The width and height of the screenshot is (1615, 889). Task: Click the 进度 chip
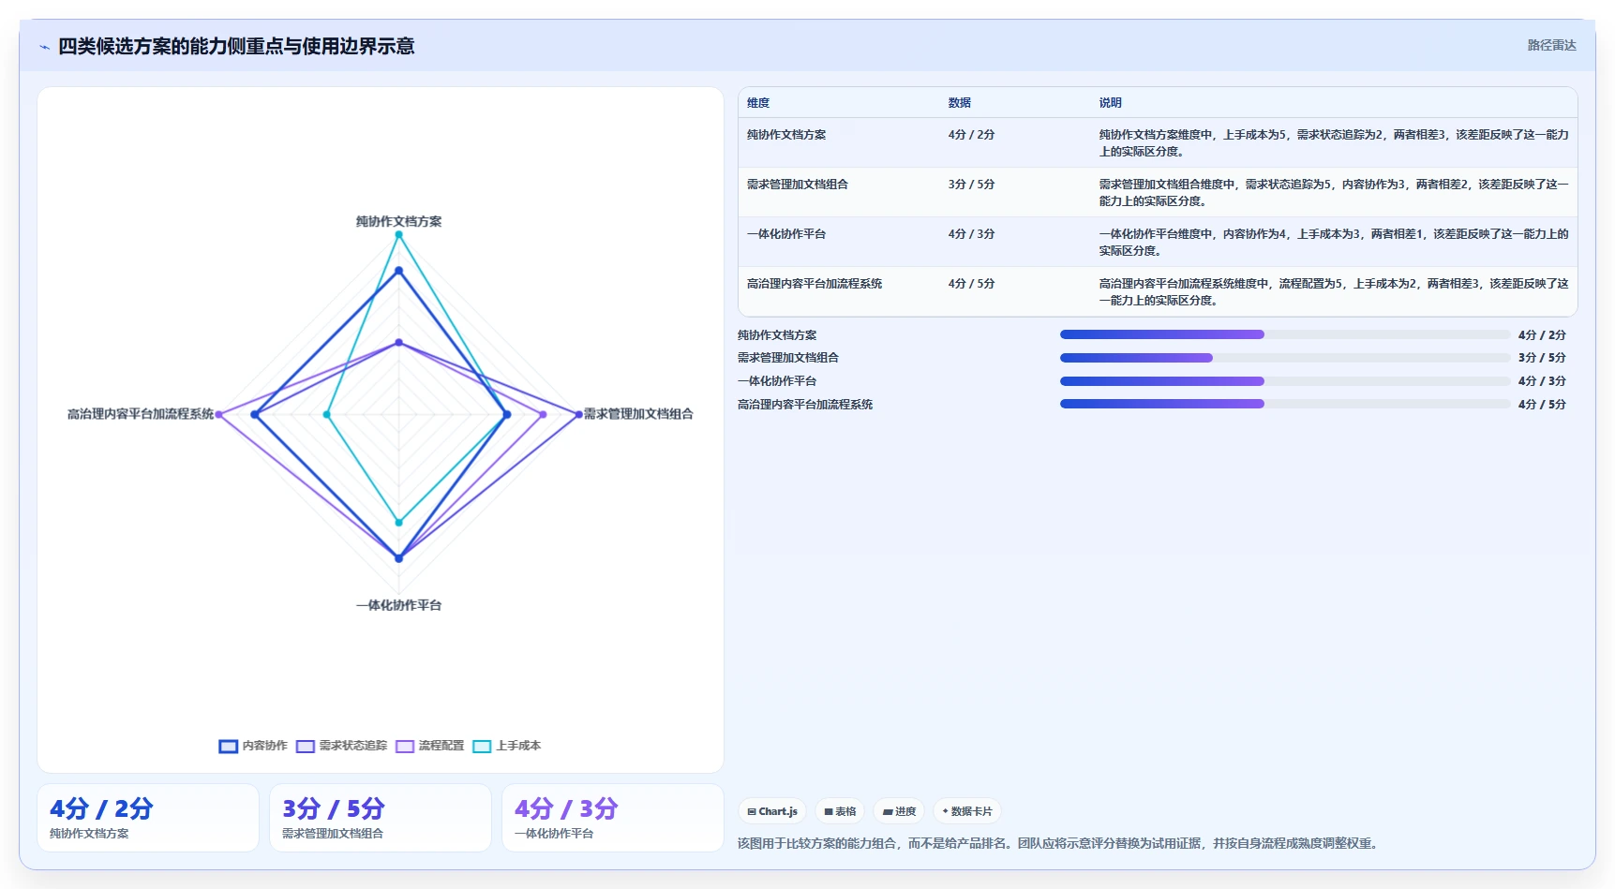click(899, 811)
